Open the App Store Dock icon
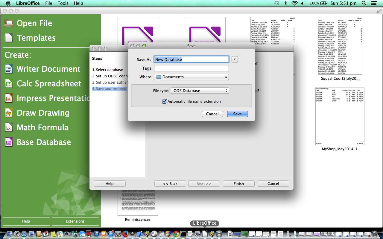This screenshot has width=383, height=239. click(x=111, y=234)
